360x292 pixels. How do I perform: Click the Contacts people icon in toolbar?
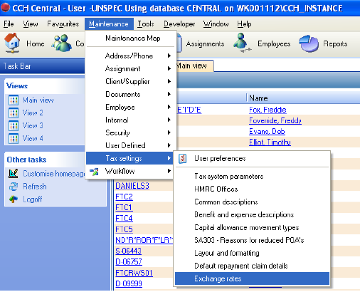point(62,43)
